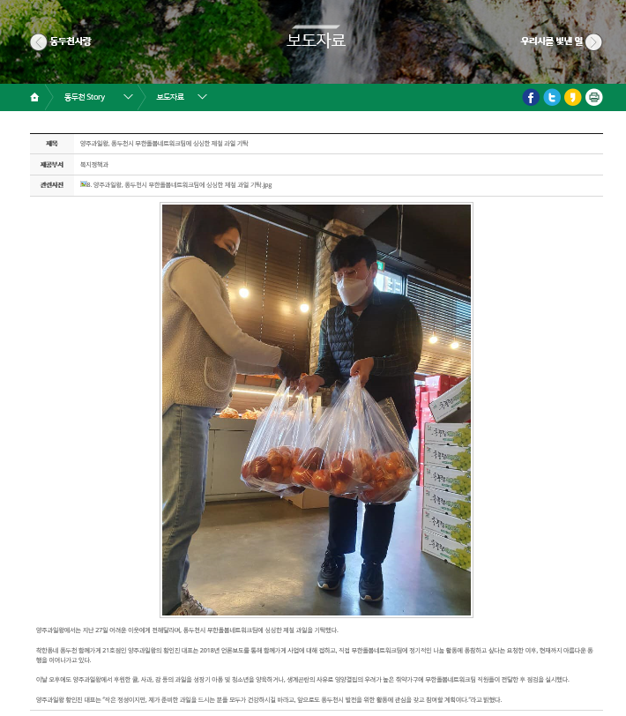Open the 동두천사랑 previous page link
Screen dimensions: 626x716
[x=71, y=41]
